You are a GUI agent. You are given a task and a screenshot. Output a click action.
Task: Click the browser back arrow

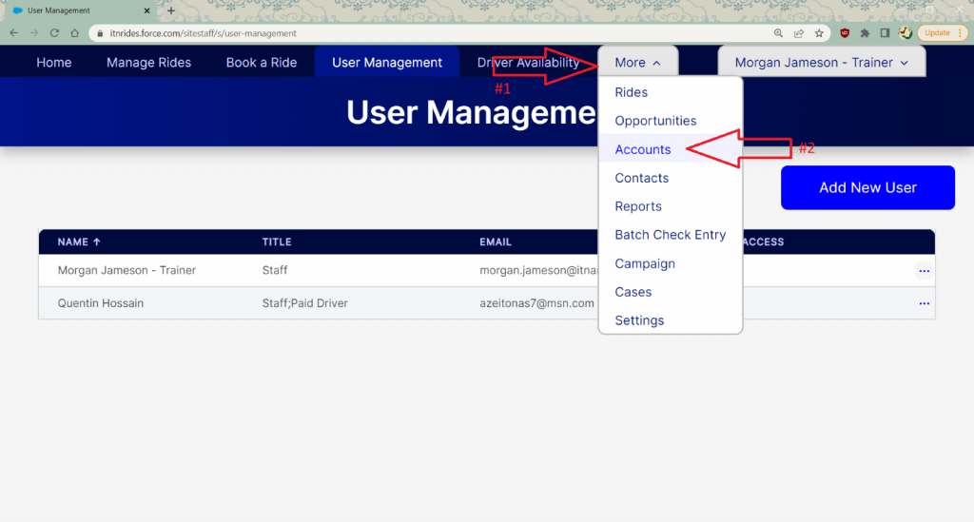pyautogui.click(x=13, y=32)
